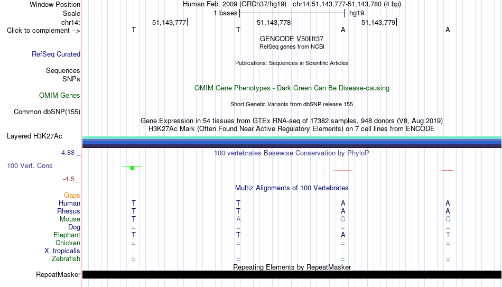Click the X_tropicalis species label
This screenshot has height=287, width=502.
62,251
